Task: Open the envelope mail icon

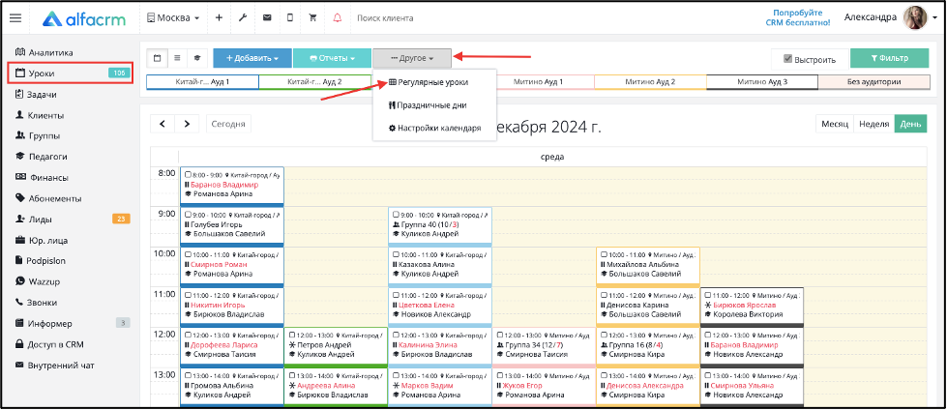Action: coord(266,17)
